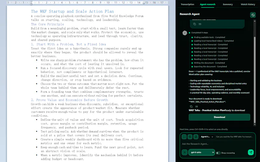Open the Summary tab
This screenshot has width=260, height=162.
click(x=228, y=5)
